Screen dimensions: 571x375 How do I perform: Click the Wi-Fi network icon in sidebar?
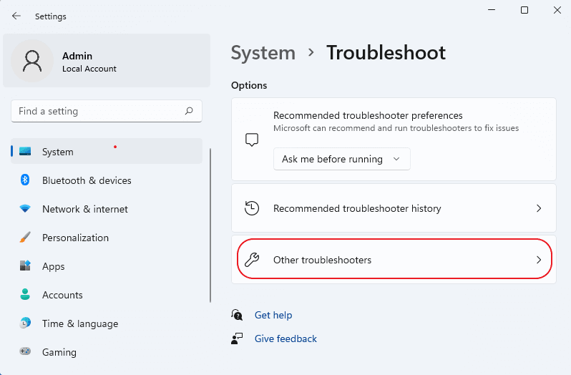coord(25,209)
